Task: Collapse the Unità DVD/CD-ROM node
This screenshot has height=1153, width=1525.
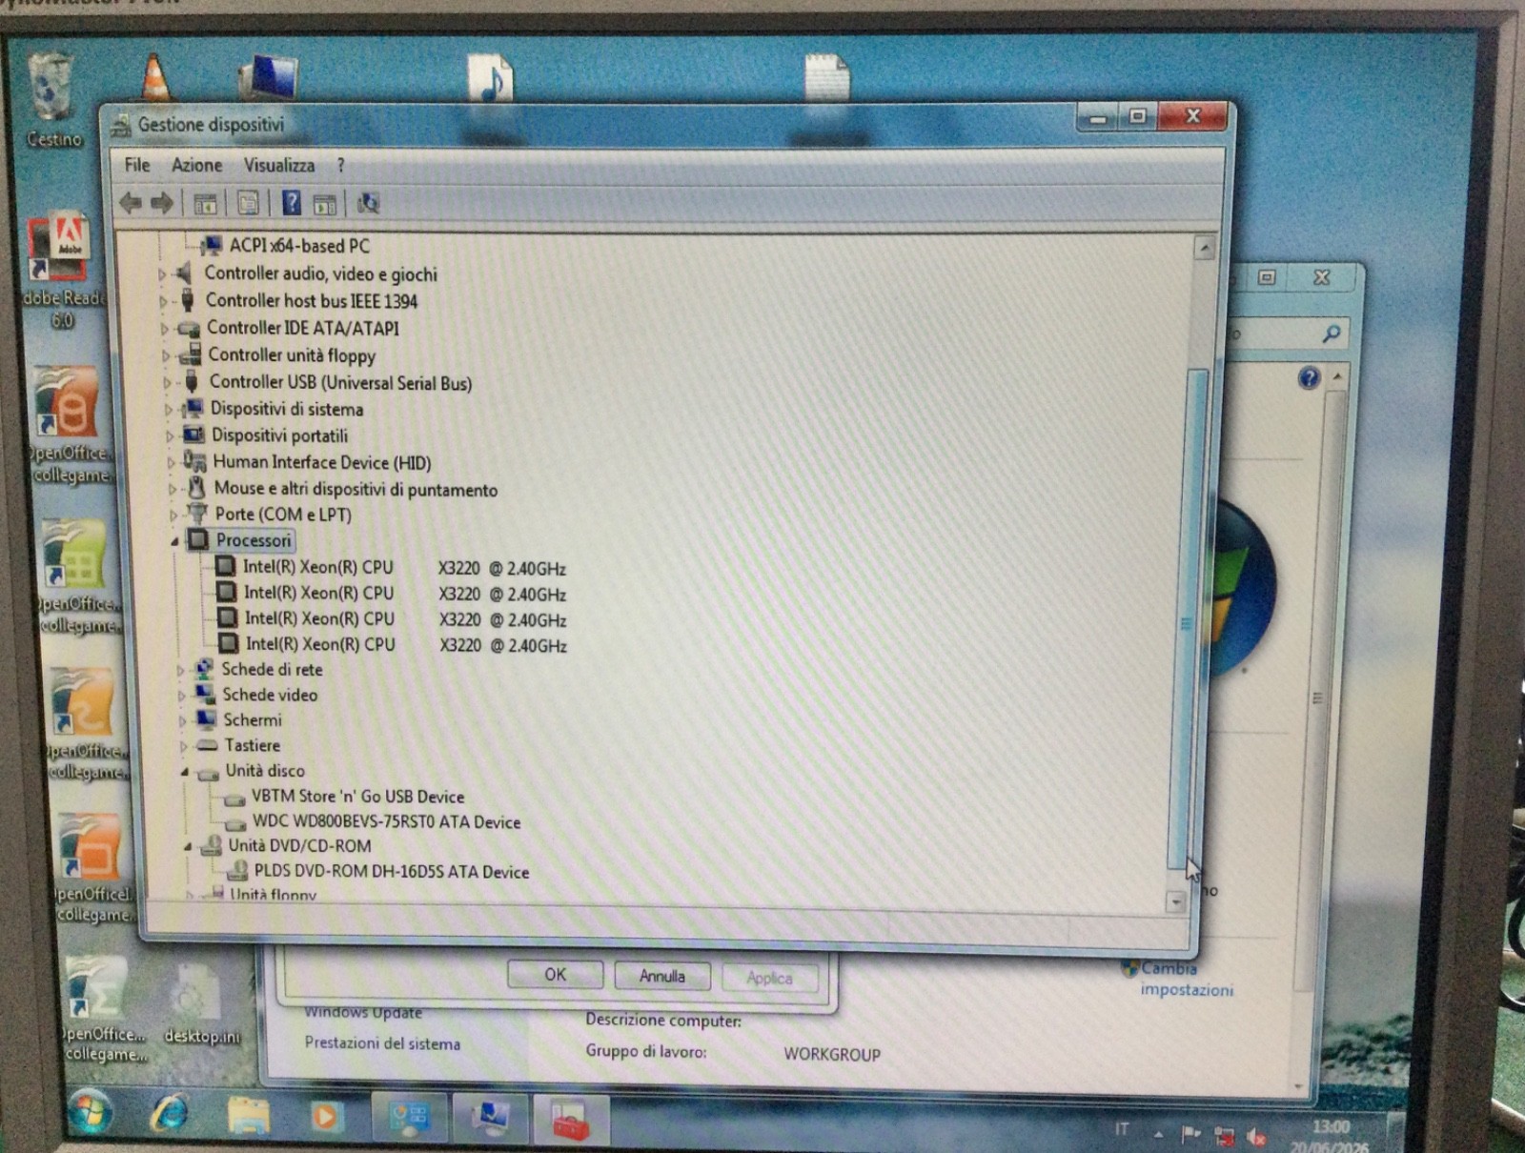Action: (188, 846)
